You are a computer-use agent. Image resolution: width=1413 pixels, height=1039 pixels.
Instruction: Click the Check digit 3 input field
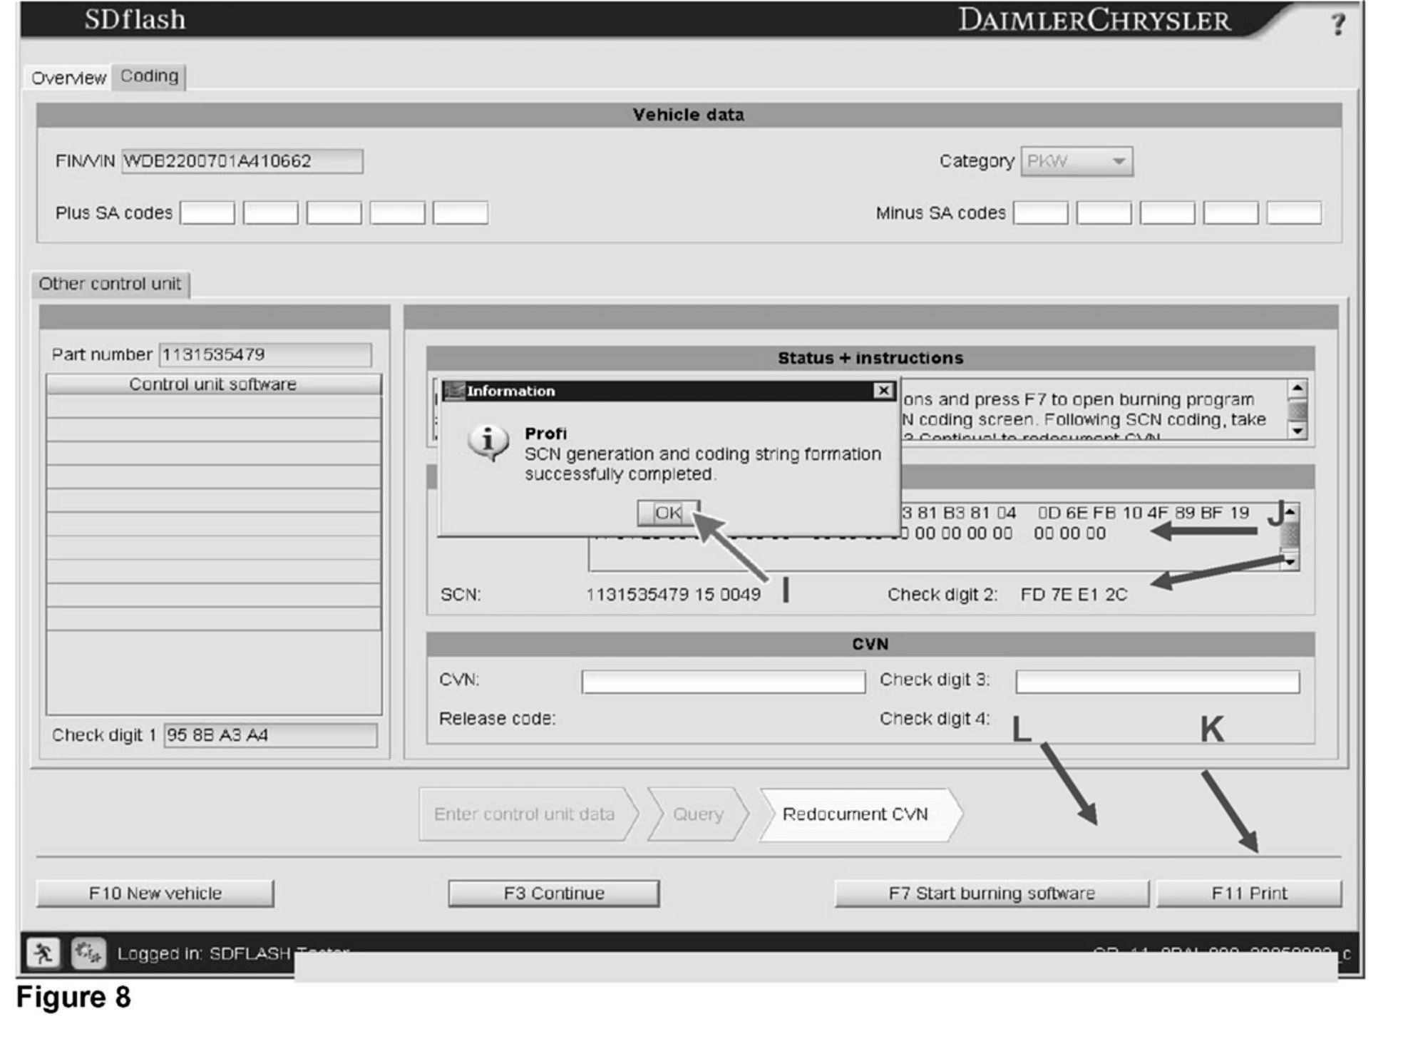click(1158, 681)
